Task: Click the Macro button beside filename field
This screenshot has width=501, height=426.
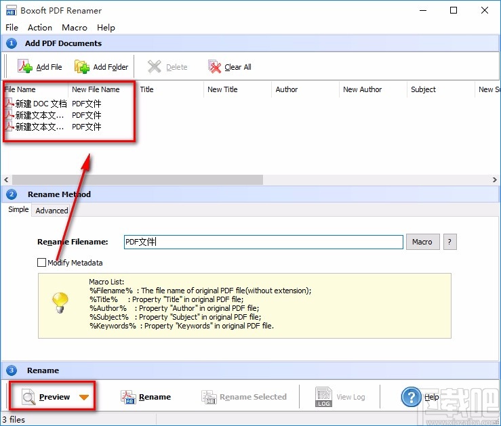Action: (x=422, y=242)
